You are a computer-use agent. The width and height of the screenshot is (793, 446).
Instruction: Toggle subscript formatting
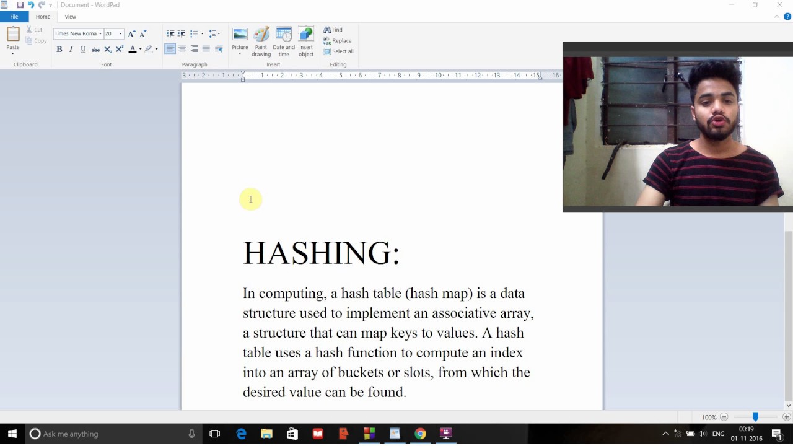[x=108, y=49]
